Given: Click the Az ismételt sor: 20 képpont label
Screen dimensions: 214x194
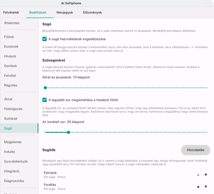Looking at the screenshot, I should 63,122.
